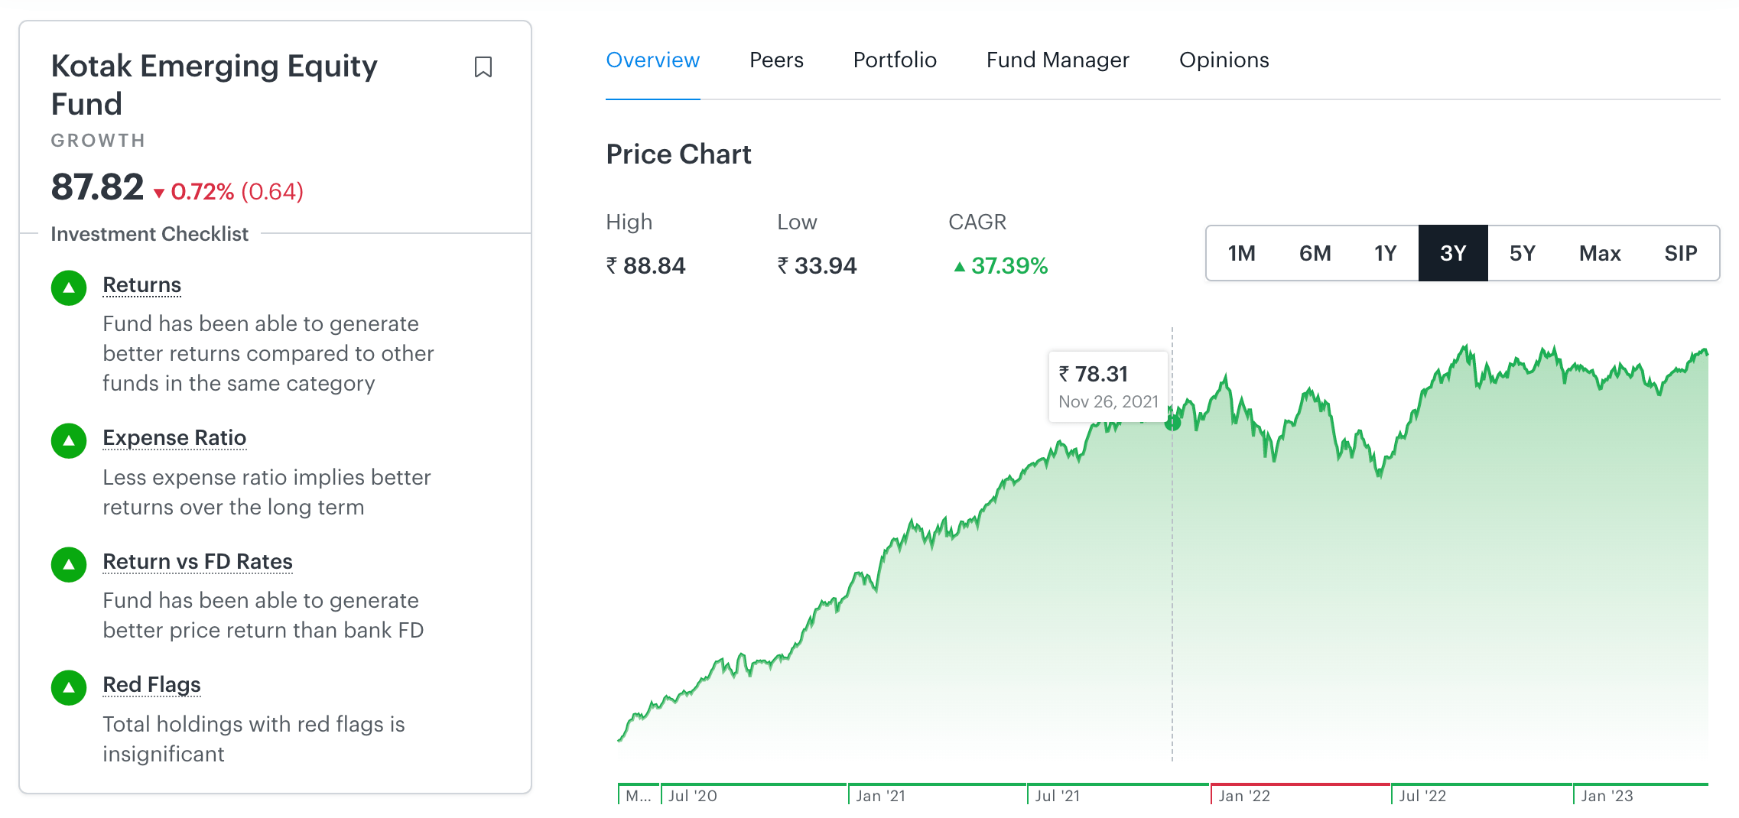Expand the Red Flags checklist item
Screen dimensions: 1739x818
point(151,685)
